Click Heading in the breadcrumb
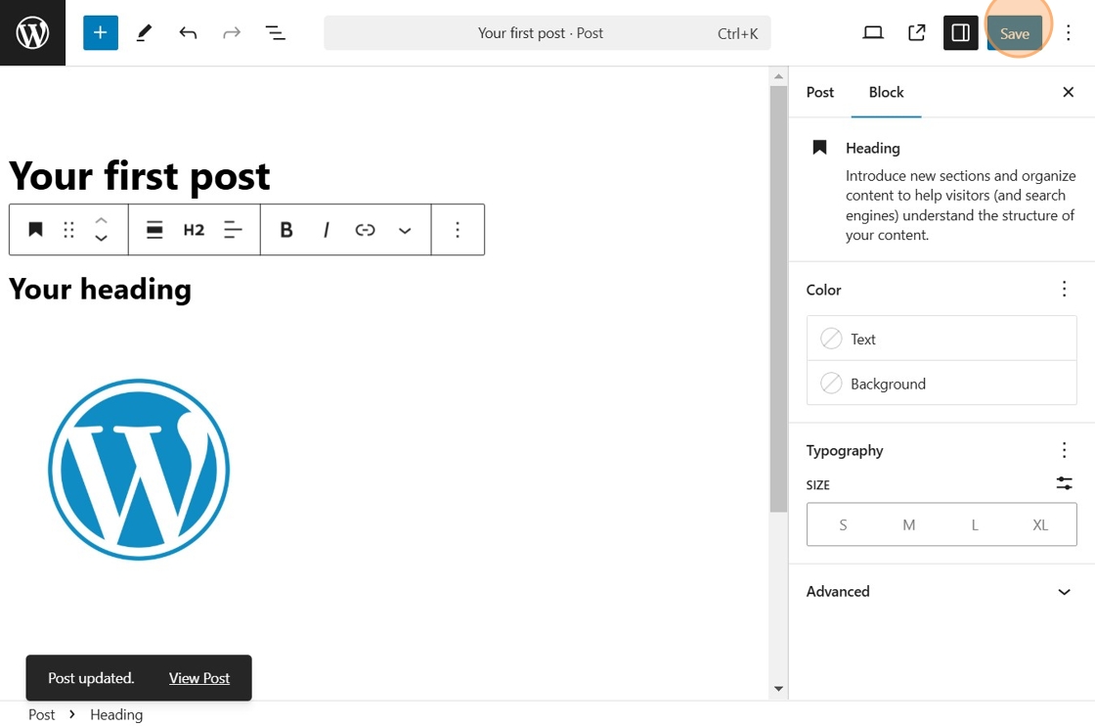 (x=116, y=714)
